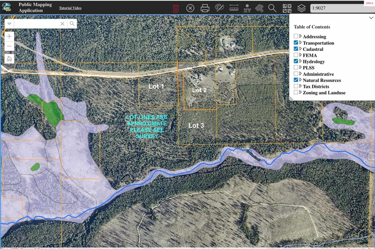Click the Lot 1 label on map
The width and height of the screenshot is (375, 249).
(156, 86)
